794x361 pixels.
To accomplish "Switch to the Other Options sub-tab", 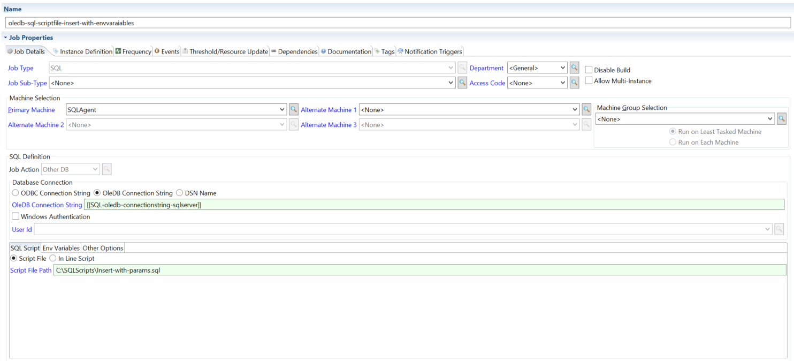I will [x=103, y=248].
